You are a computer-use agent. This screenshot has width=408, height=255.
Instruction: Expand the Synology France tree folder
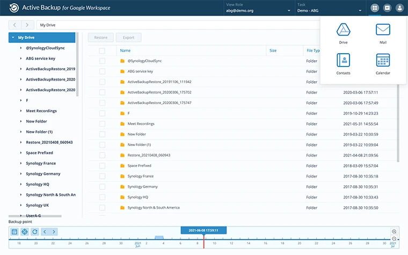click(21, 163)
